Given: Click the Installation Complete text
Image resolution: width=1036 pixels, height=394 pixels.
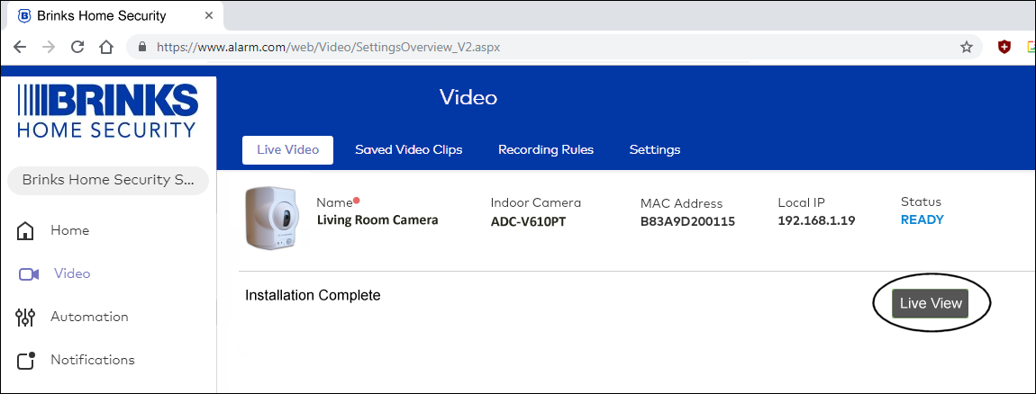Looking at the screenshot, I should 313,295.
